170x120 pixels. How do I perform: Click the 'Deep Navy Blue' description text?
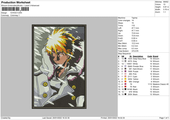[x=139, y=59]
